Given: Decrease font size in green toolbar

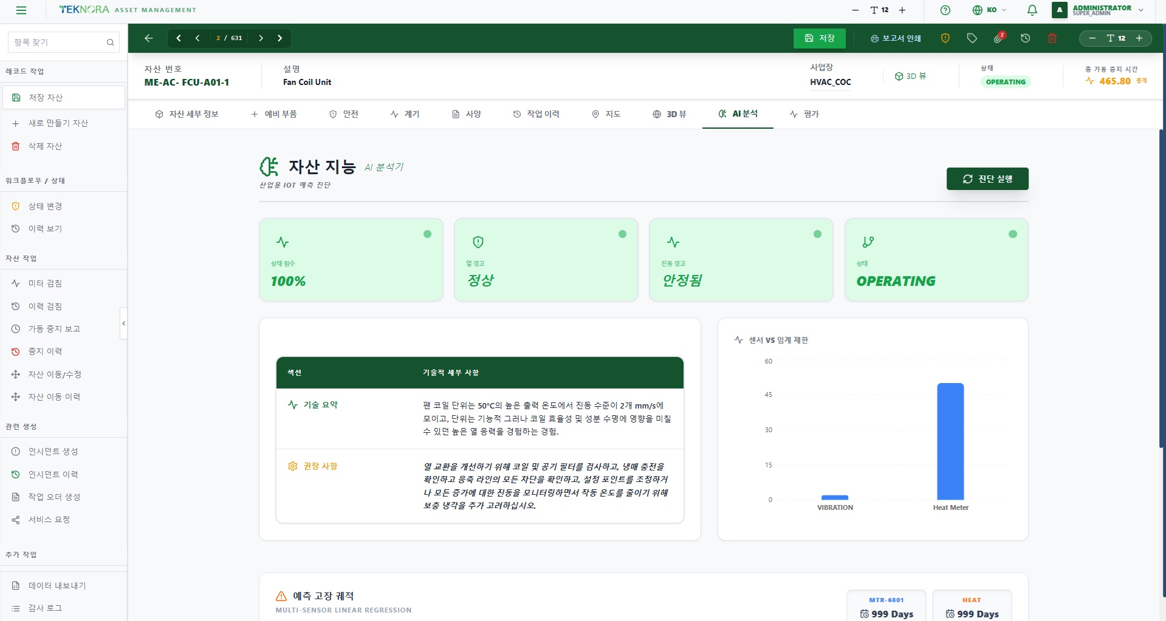Looking at the screenshot, I should pos(1092,38).
